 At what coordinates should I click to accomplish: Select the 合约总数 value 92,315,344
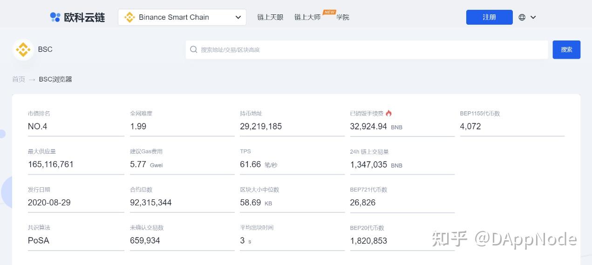point(150,203)
